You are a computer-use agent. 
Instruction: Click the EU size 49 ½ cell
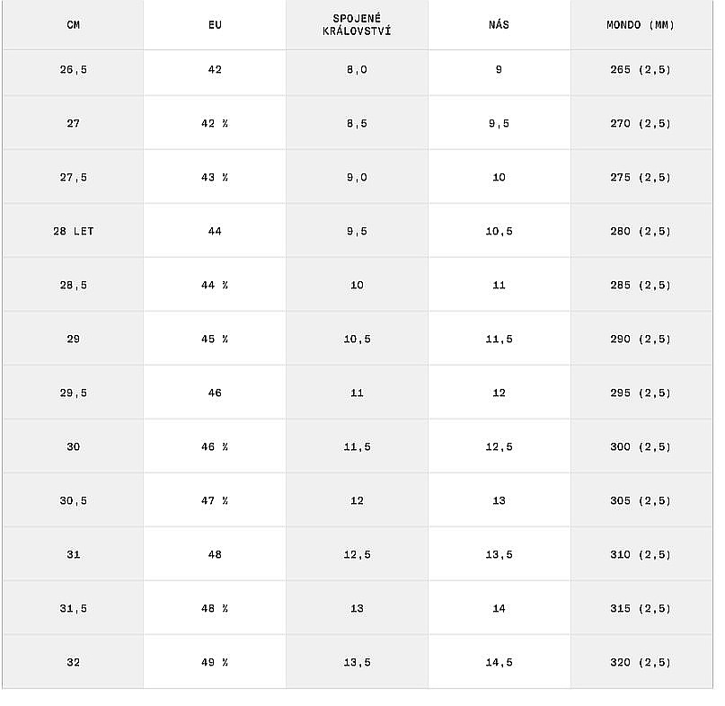tap(215, 663)
